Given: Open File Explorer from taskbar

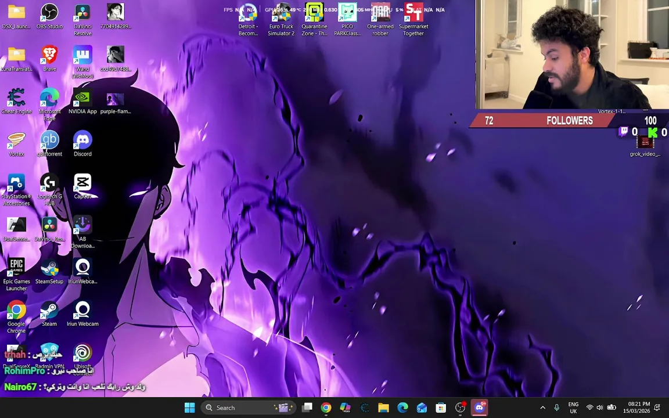Looking at the screenshot, I should pos(383,408).
